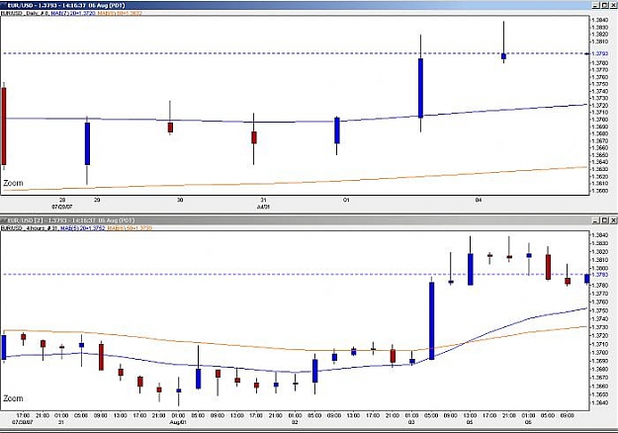Click the 'Aug/01' date label on 4 hours axis

pyautogui.click(x=178, y=422)
